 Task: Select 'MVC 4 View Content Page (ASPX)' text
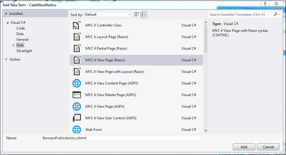coord(112,83)
